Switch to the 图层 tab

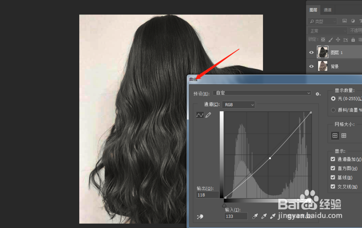pyautogui.click(x=313, y=10)
